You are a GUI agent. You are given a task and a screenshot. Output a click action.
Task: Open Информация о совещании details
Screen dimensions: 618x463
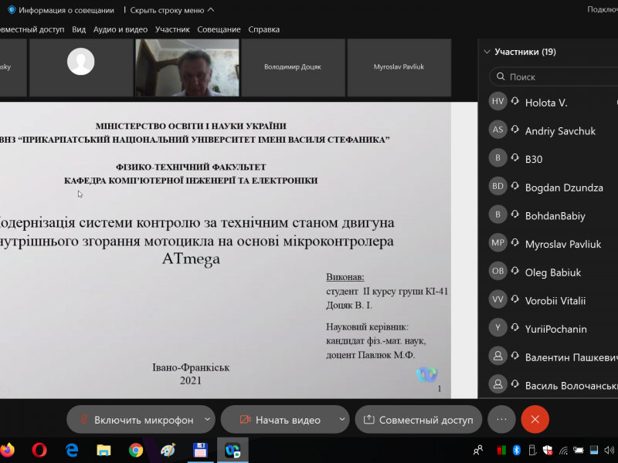[60, 10]
